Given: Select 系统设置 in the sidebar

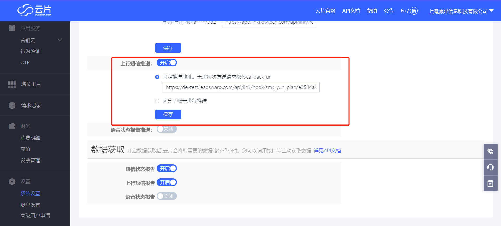Looking at the screenshot, I should tap(30, 193).
